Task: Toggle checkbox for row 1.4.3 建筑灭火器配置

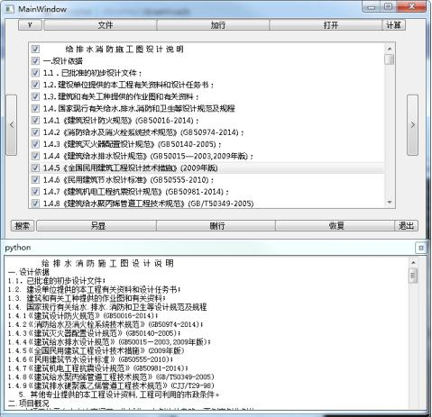Action: [x=35, y=144]
